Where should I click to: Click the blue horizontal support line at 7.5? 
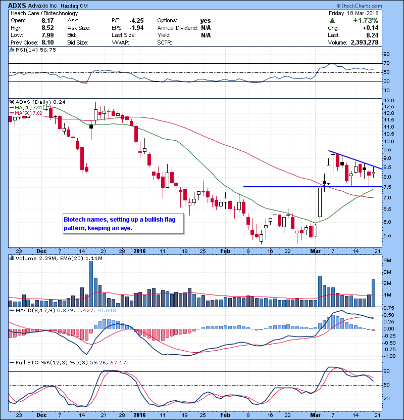pos(313,187)
